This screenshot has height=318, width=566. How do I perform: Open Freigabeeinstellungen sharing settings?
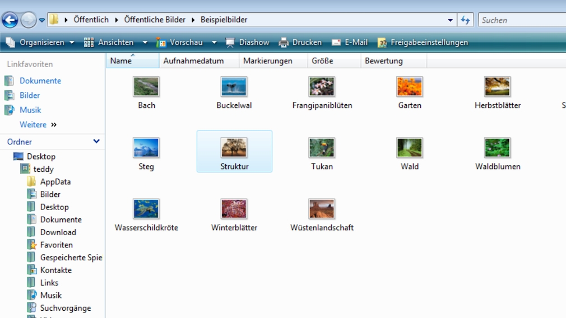tap(423, 43)
